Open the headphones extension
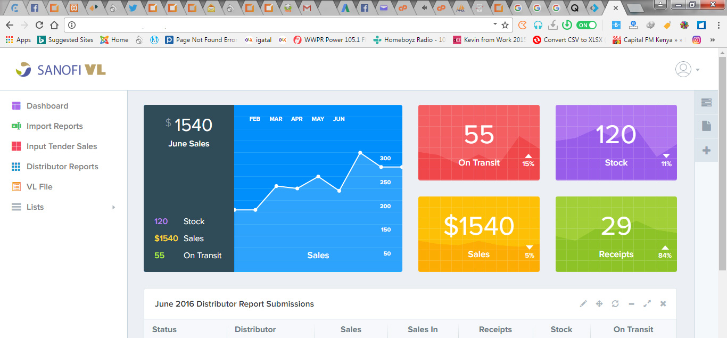 [x=538, y=25]
